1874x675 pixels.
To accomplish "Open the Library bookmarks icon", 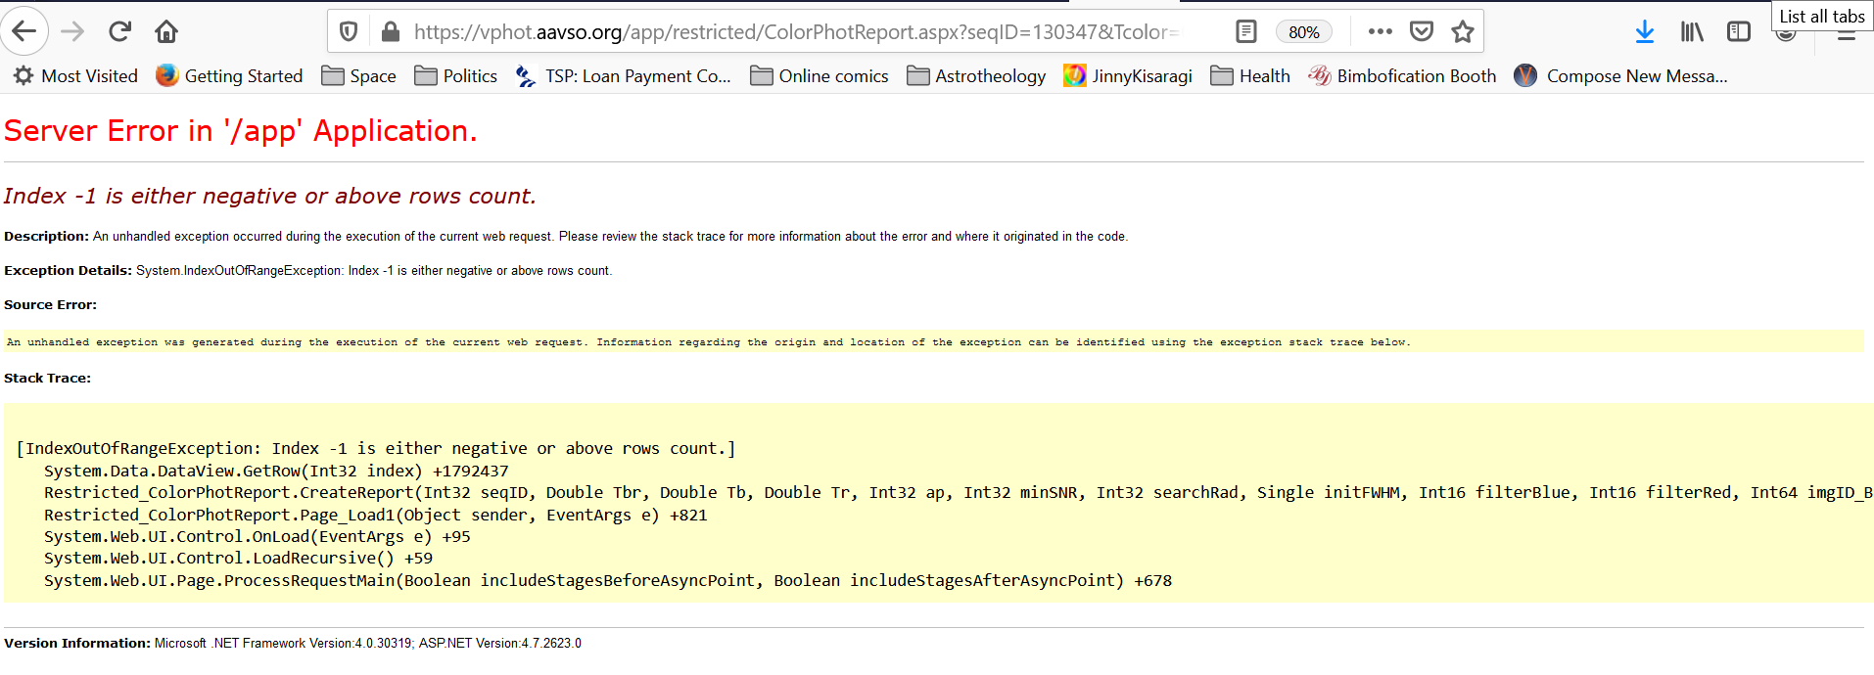I will click(x=1691, y=31).
